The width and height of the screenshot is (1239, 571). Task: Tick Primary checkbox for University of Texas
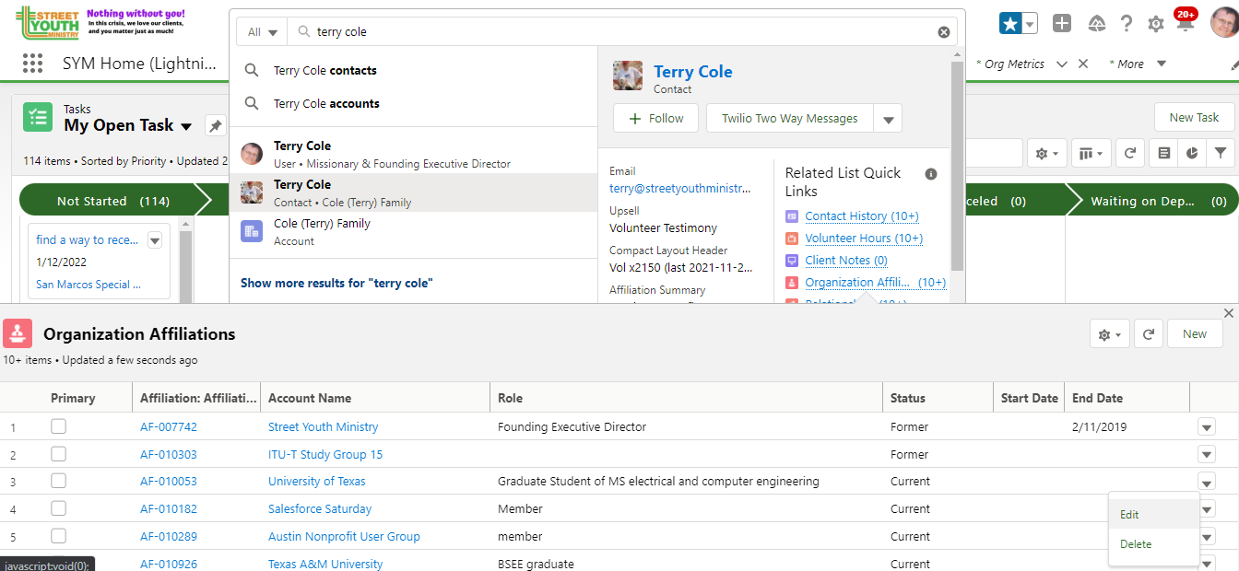click(59, 481)
